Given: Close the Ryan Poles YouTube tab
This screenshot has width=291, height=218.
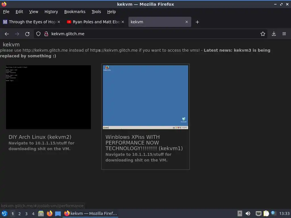Looking at the screenshot, I should pyautogui.click(x=123, y=22).
